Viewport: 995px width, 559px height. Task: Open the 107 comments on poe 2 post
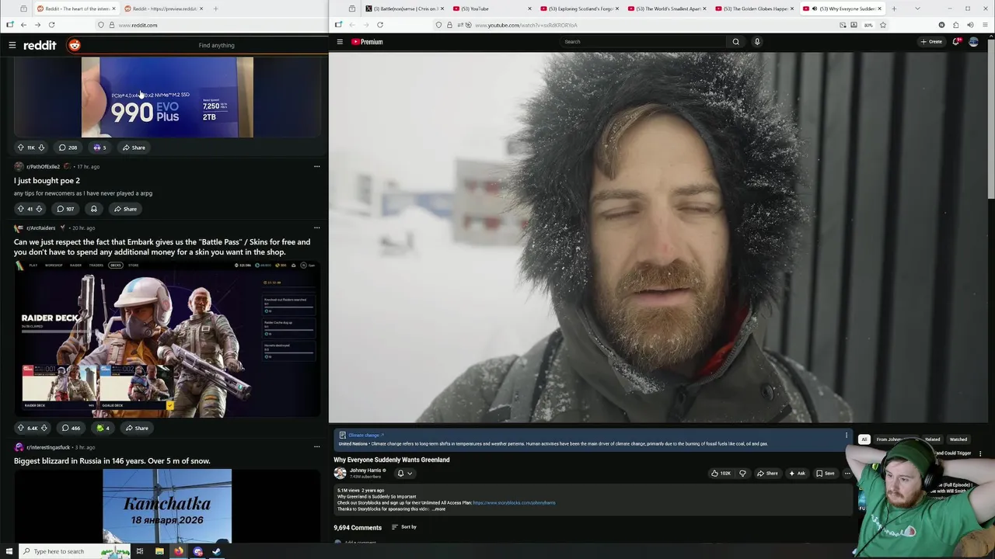tap(65, 209)
